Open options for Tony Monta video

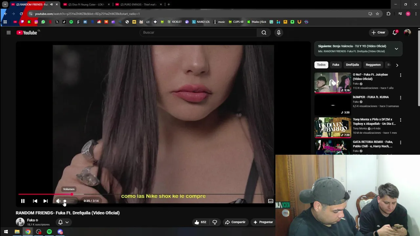400,120
